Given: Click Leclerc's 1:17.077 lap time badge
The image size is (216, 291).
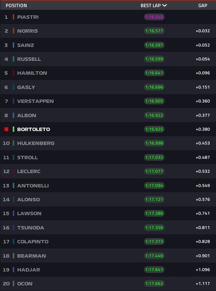Looking at the screenshot, I should coord(154,171).
